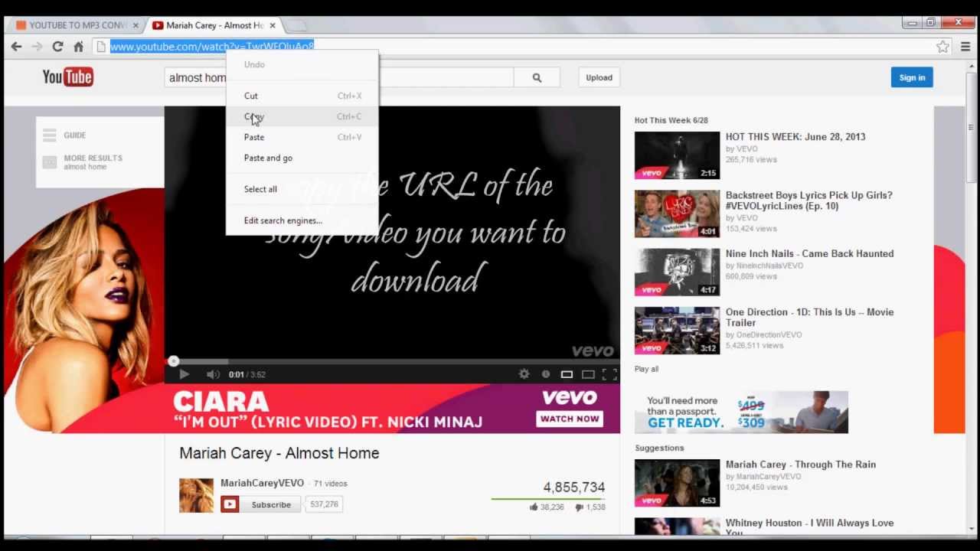
Task: Switch to the large player size icon
Action: coord(588,374)
